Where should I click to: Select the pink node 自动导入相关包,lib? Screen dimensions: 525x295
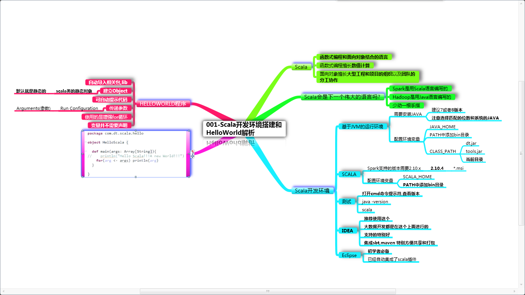click(x=108, y=82)
